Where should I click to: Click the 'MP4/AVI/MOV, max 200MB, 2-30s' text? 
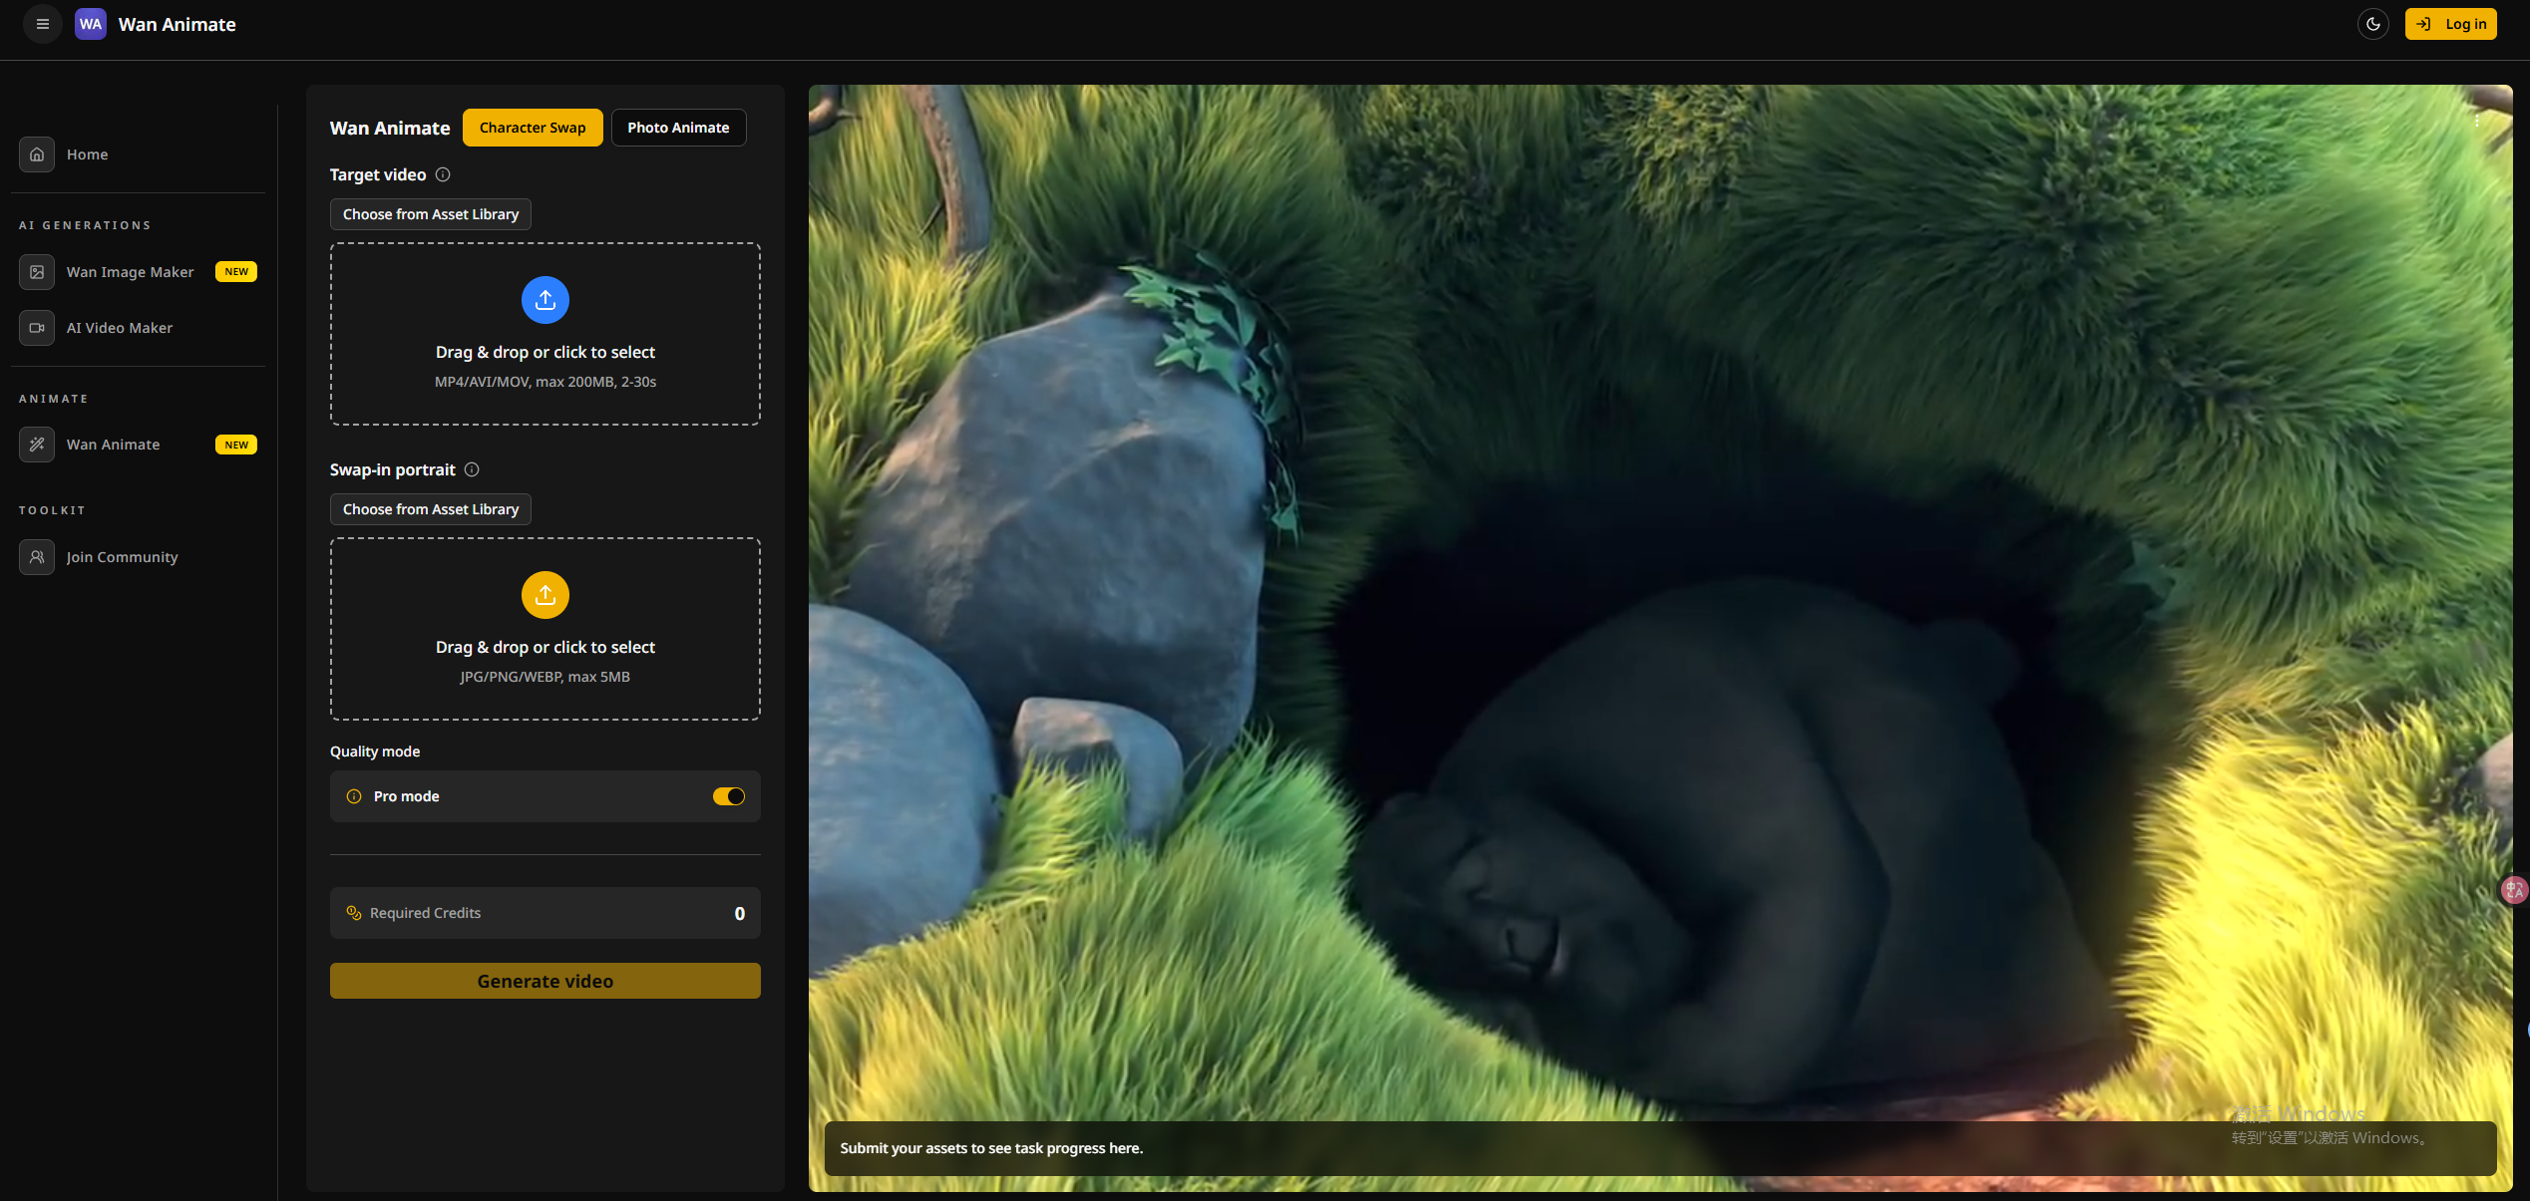tap(545, 382)
